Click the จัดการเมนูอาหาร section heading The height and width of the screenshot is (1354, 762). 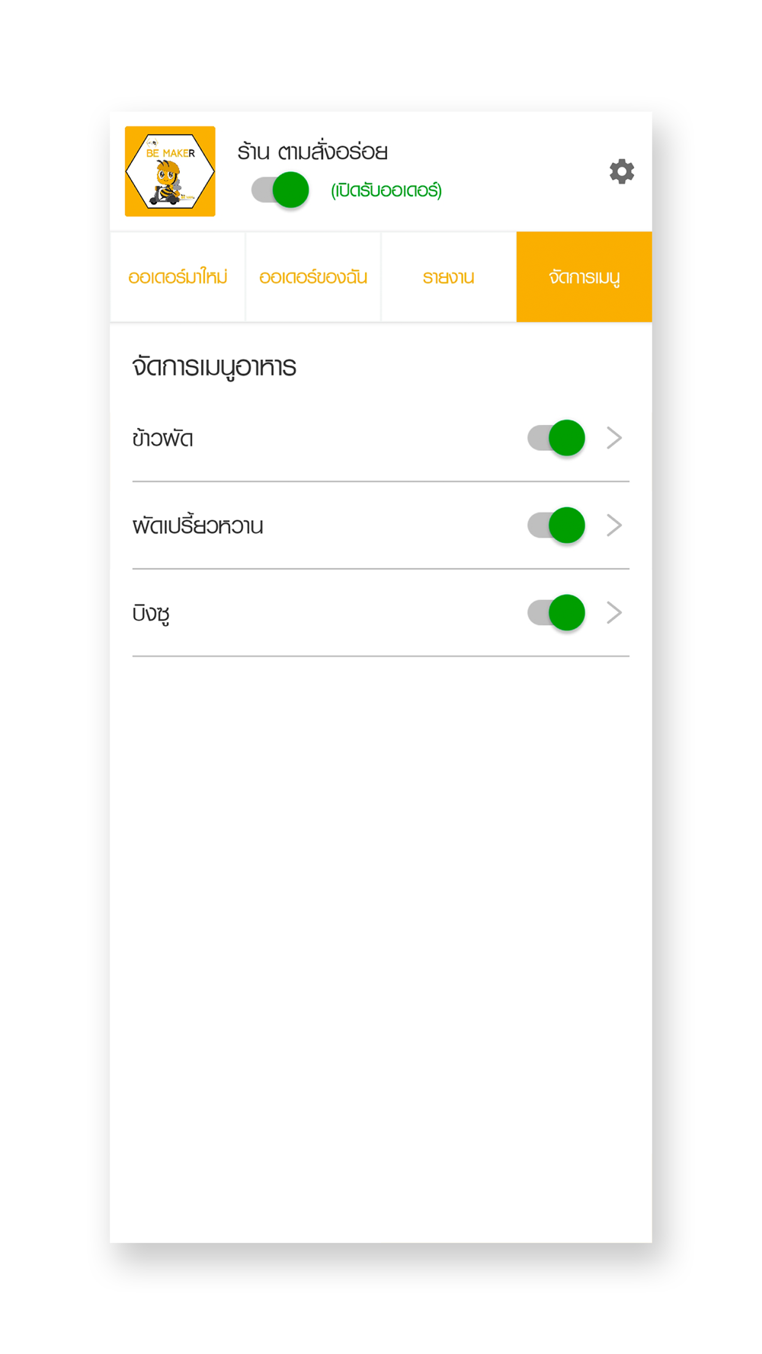tap(214, 367)
